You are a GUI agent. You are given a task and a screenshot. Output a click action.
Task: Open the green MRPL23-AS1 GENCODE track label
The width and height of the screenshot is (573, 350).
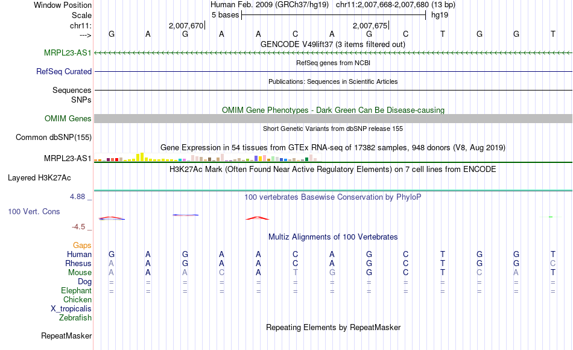pyautogui.click(x=68, y=52)
